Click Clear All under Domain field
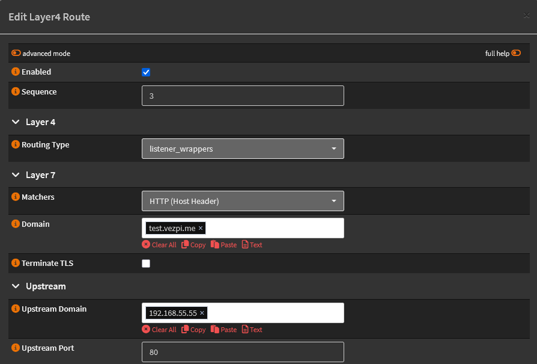Viewport: 537px width, 364px height. click(x=159, y=245)
